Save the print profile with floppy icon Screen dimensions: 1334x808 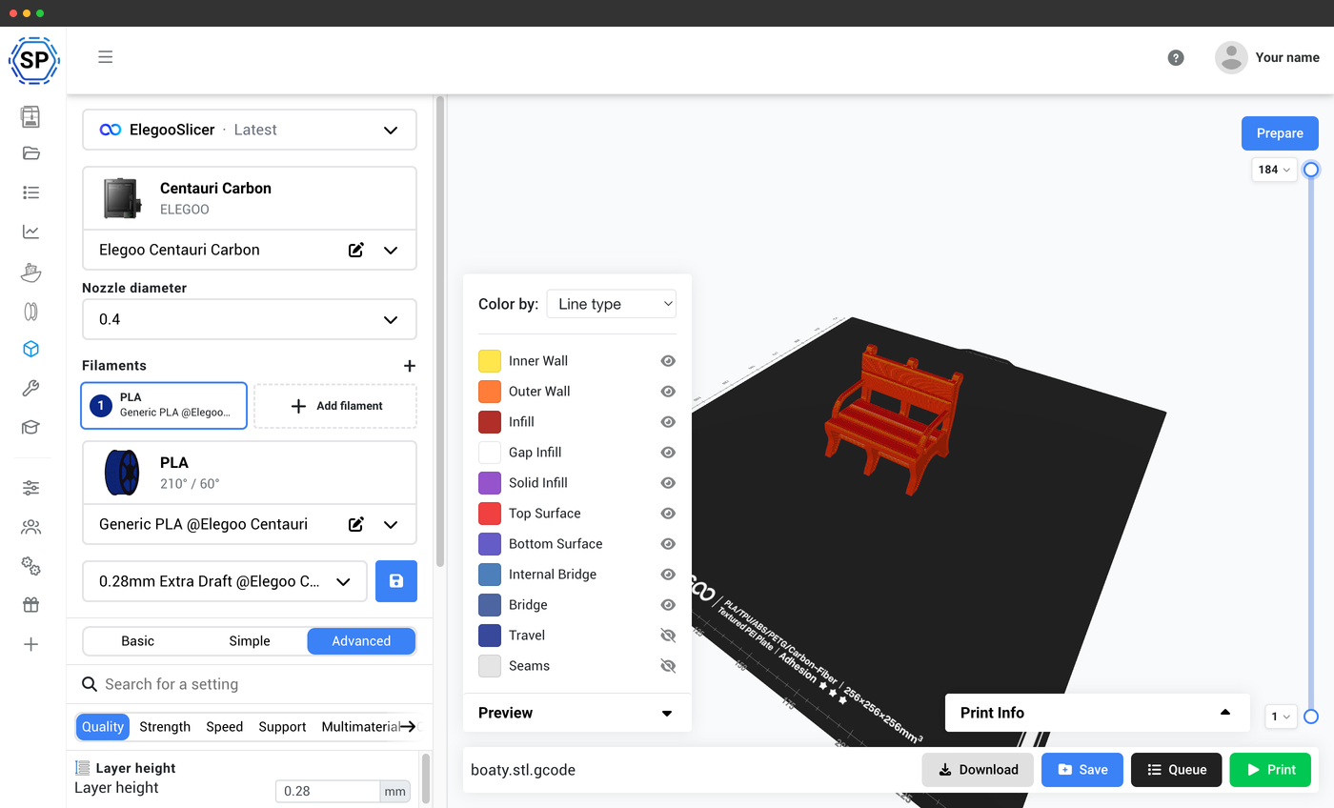click(x=396, y=581)
